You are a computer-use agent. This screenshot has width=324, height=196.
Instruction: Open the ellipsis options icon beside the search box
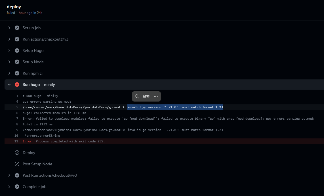155,96
